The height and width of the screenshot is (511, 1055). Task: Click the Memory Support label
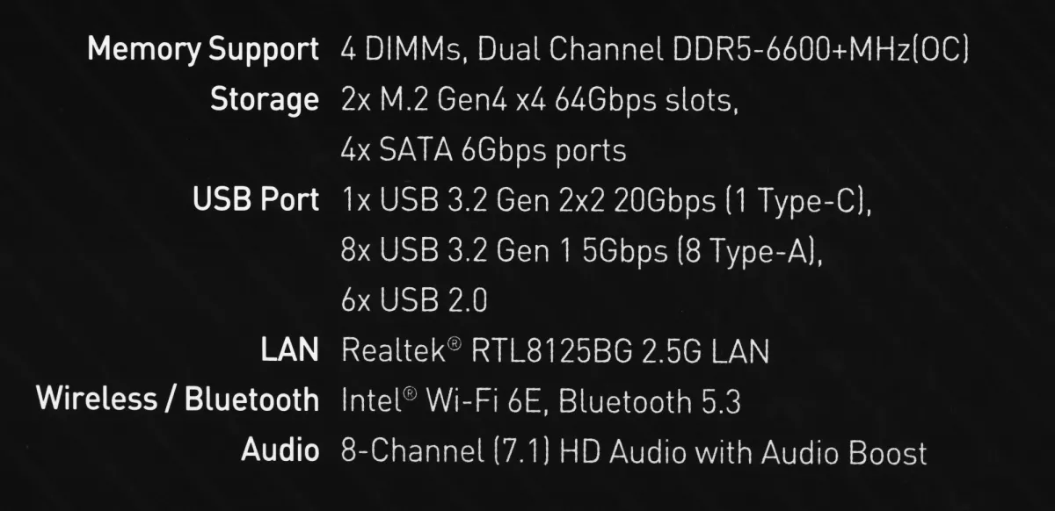pos(202,50)
